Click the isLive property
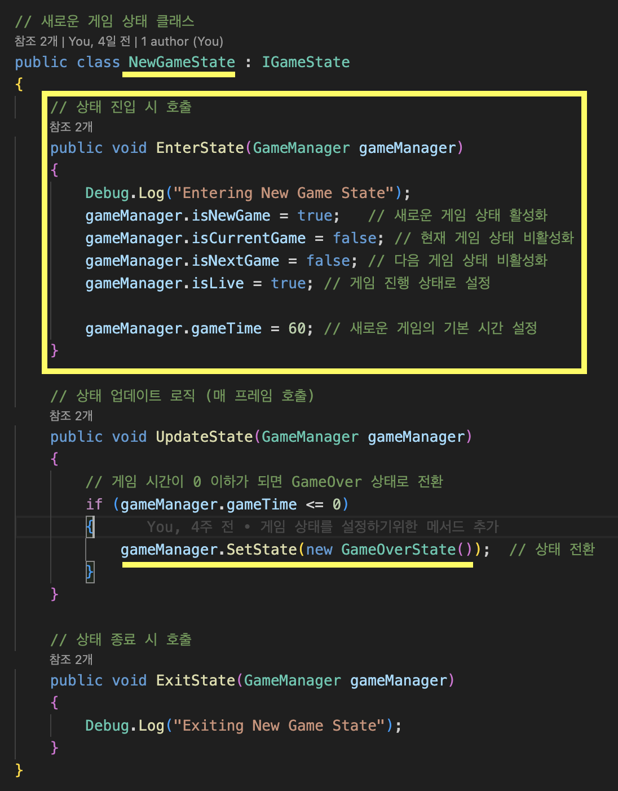 coord(218,283)
